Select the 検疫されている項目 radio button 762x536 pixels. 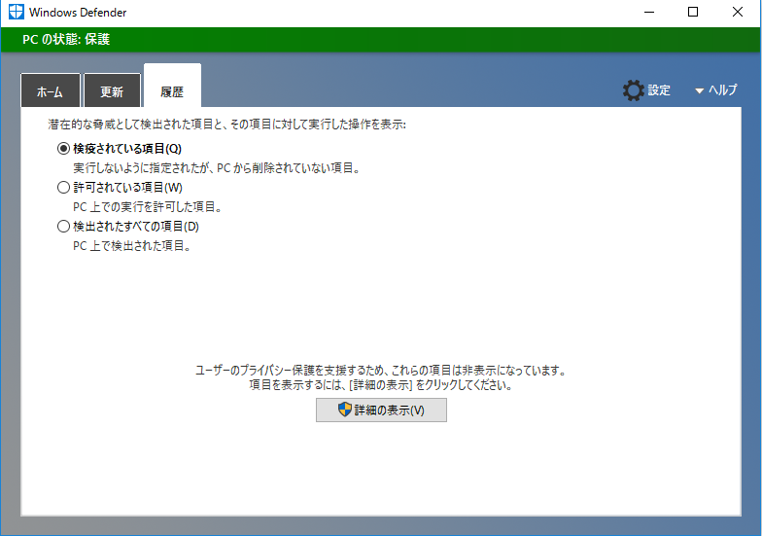[64, 149]
